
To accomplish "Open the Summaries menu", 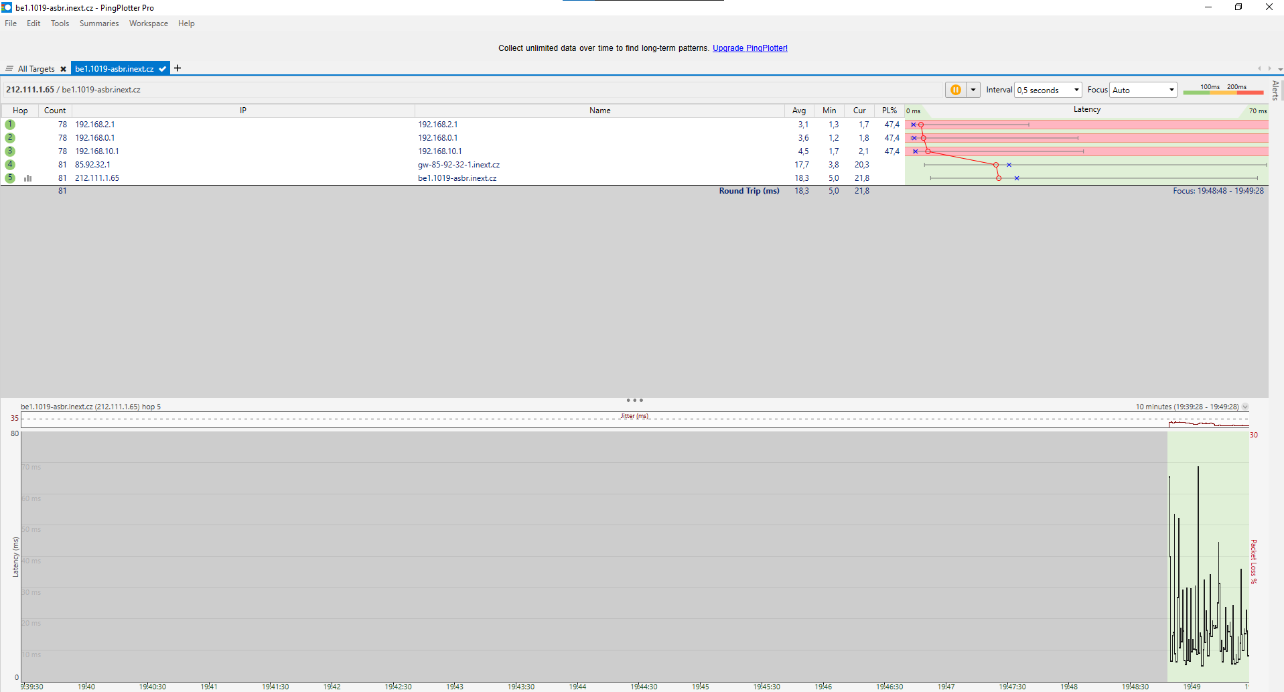I will [98, 23].
